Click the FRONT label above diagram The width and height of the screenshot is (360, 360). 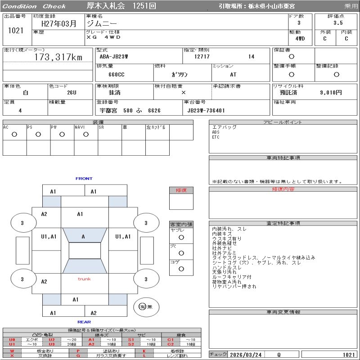point(84,179)
